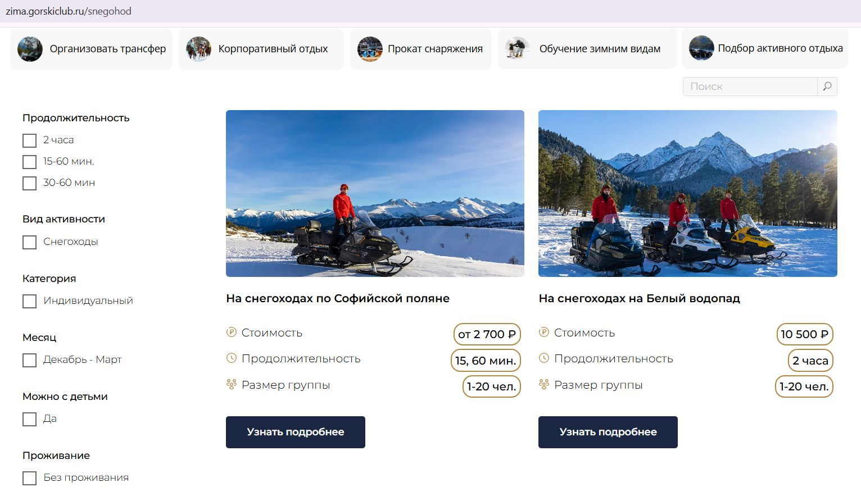The height and width of the screenshot is (496, 861).
Task: Click the group size icon beside Размер группы
Action: tap(230, 384)
